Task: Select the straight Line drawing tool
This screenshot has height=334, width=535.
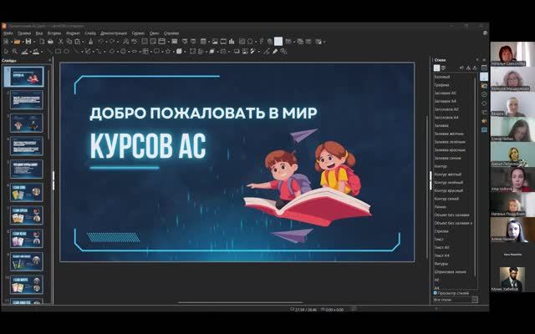Action: 50,51
